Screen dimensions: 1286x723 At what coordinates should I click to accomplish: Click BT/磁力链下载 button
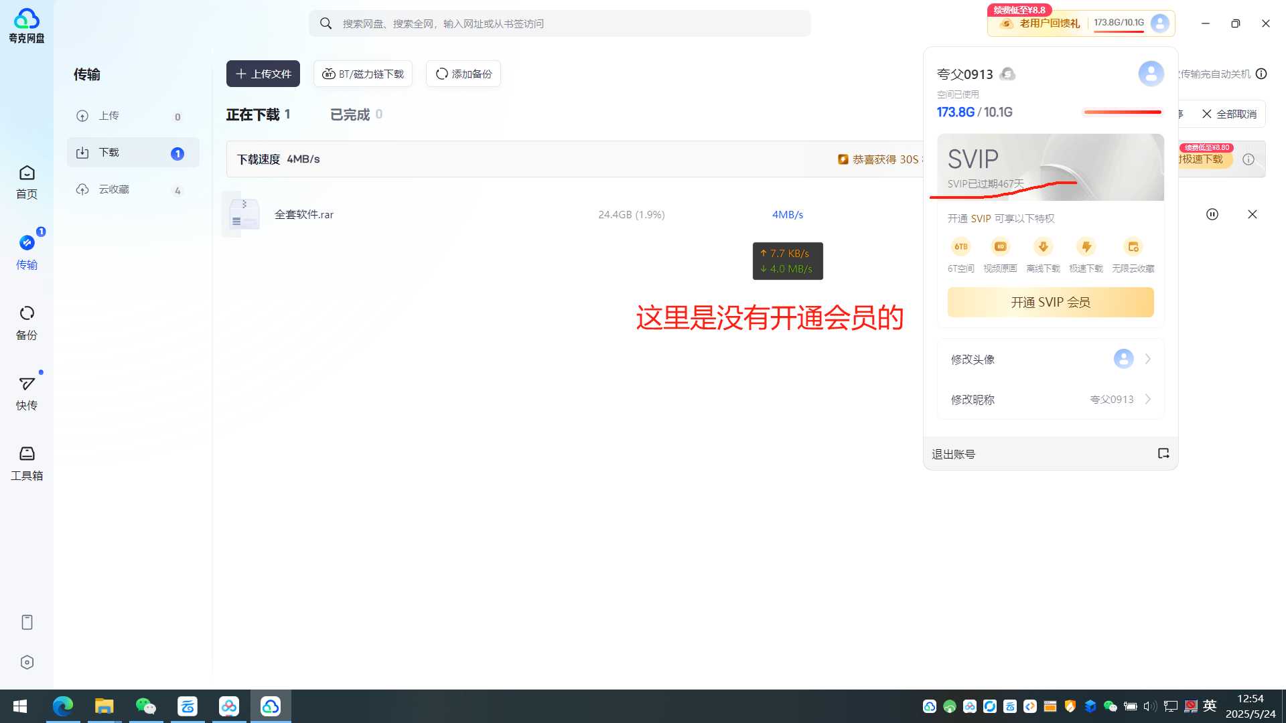pyautogui.click(x=363, y=74)
